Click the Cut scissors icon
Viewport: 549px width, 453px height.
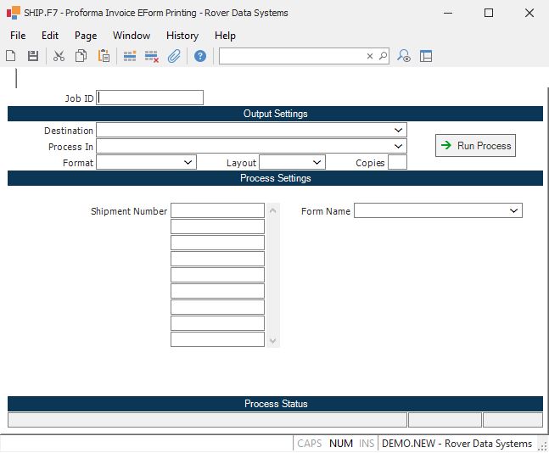(59, 56)
